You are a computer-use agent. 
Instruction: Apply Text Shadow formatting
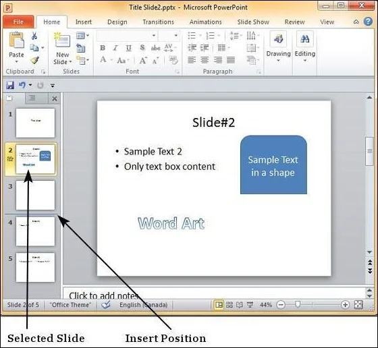coord(142,48)
